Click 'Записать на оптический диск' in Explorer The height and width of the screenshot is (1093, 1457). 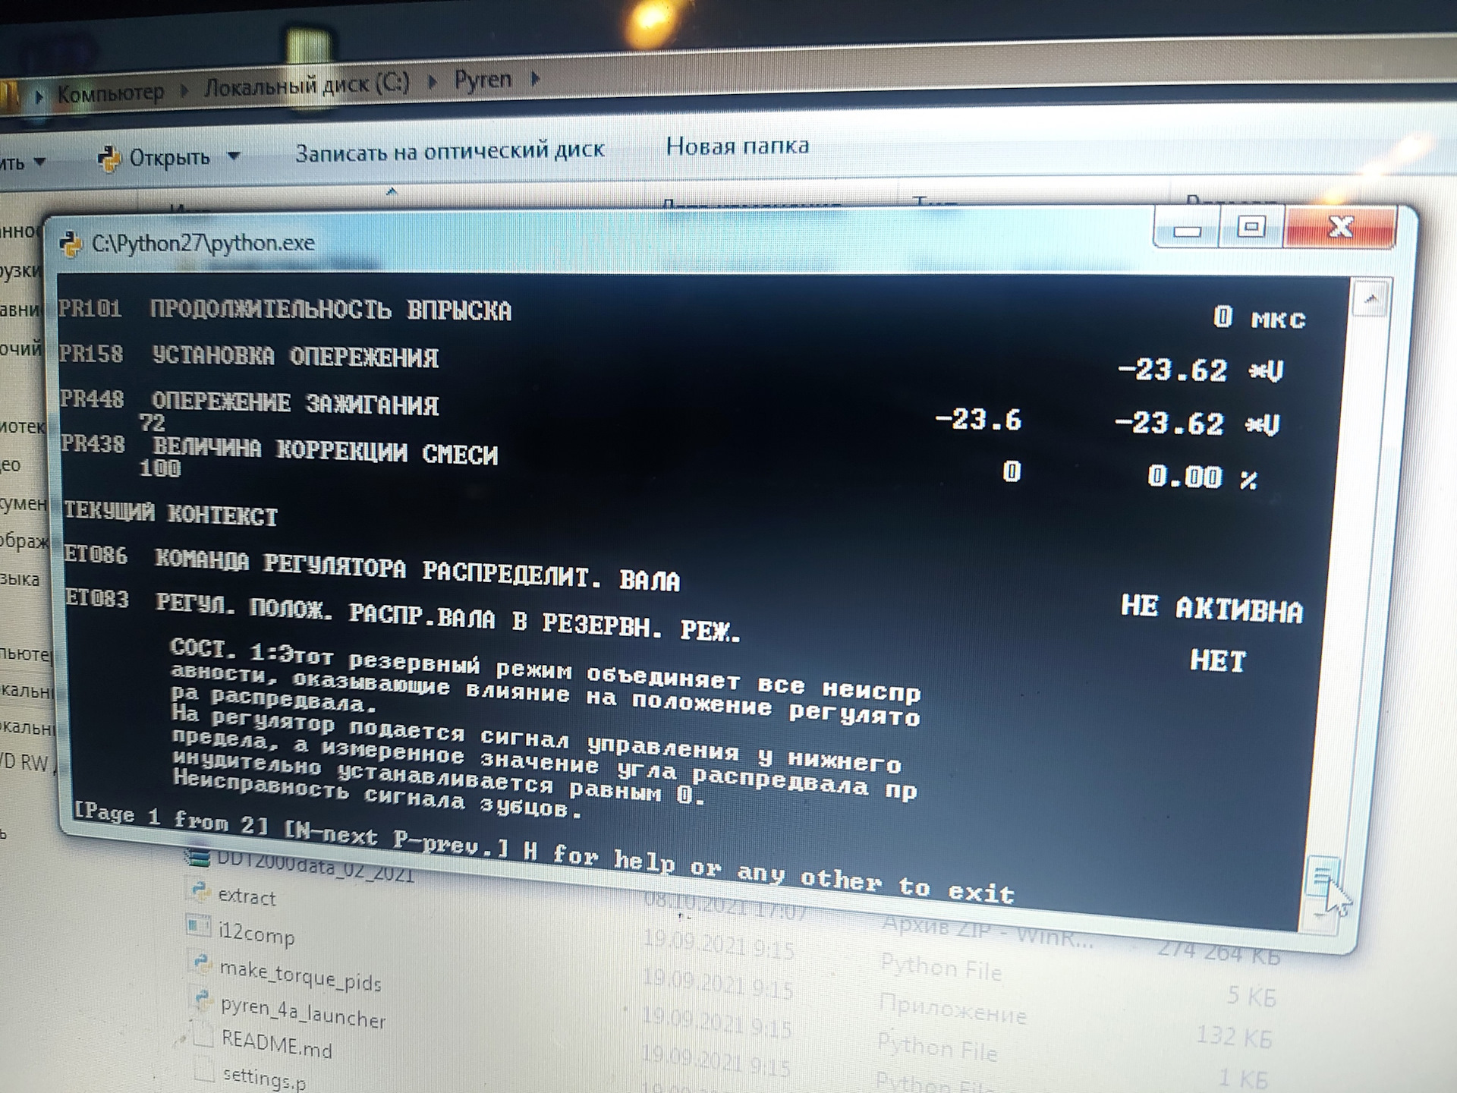tap(449, 151)
